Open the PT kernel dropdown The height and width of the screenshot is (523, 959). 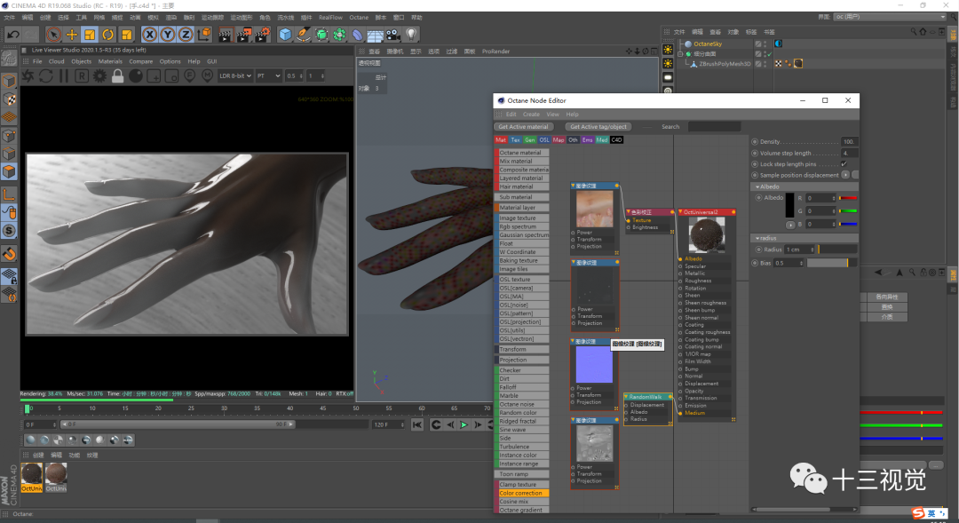[x=268, y=75]
